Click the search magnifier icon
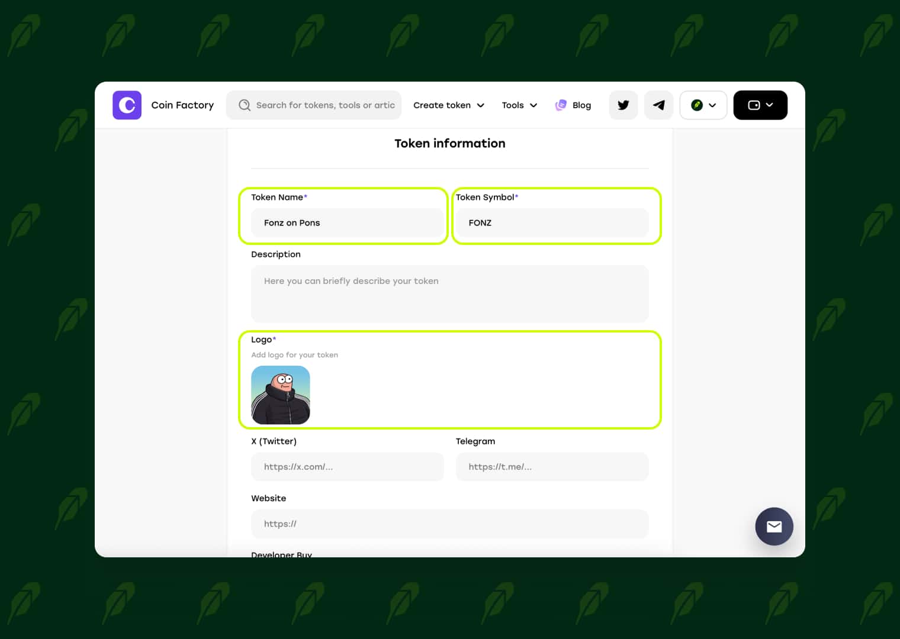The image size is (900, 639). (x=245, y=105)
